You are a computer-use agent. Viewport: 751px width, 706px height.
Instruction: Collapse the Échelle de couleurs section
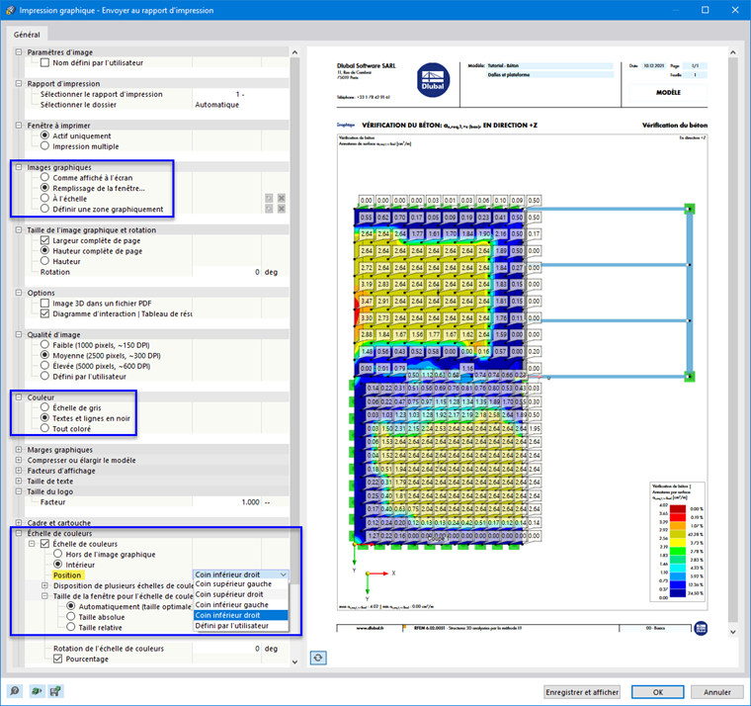[x=18, y=533]
